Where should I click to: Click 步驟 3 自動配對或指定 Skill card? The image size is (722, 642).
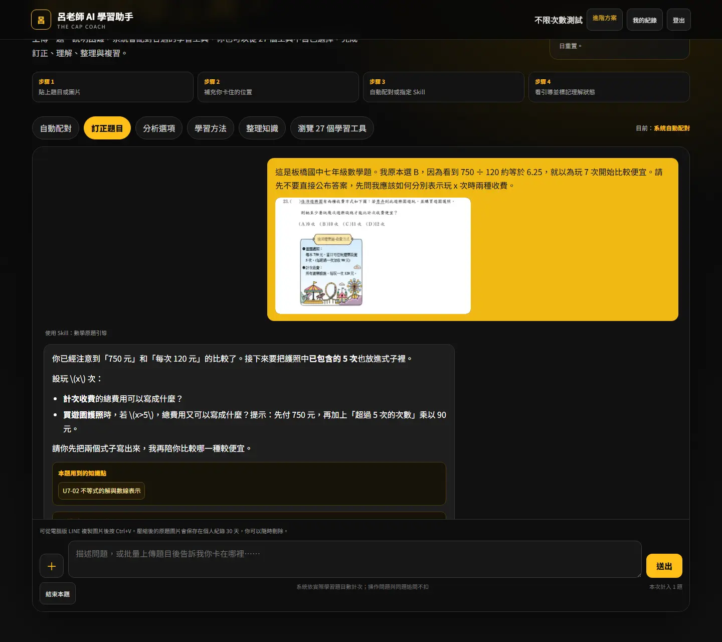444,87
